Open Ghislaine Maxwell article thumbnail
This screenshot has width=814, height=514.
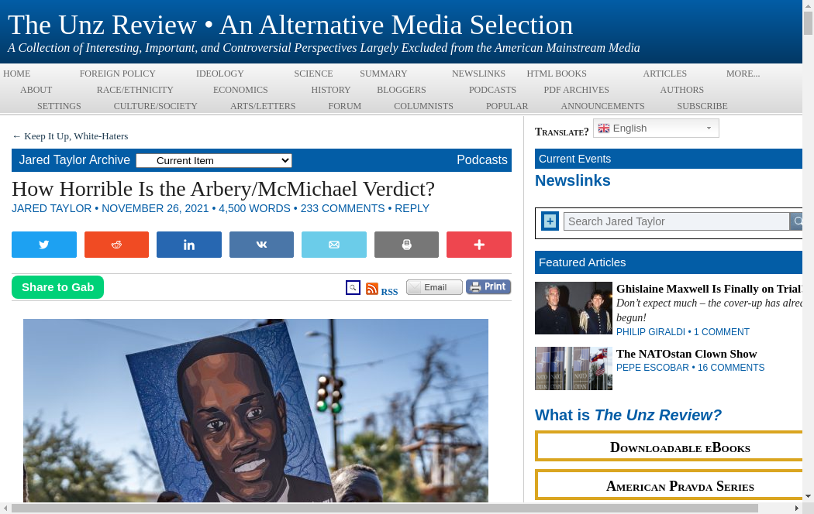coord(573,308)
